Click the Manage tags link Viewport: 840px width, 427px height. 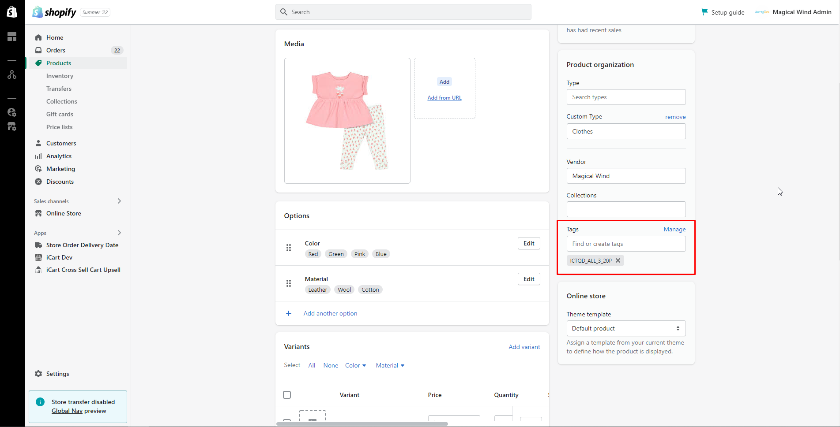pos(674,229)
